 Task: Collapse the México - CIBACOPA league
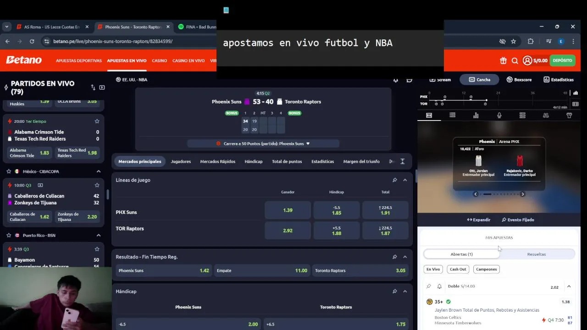point(98,171)
